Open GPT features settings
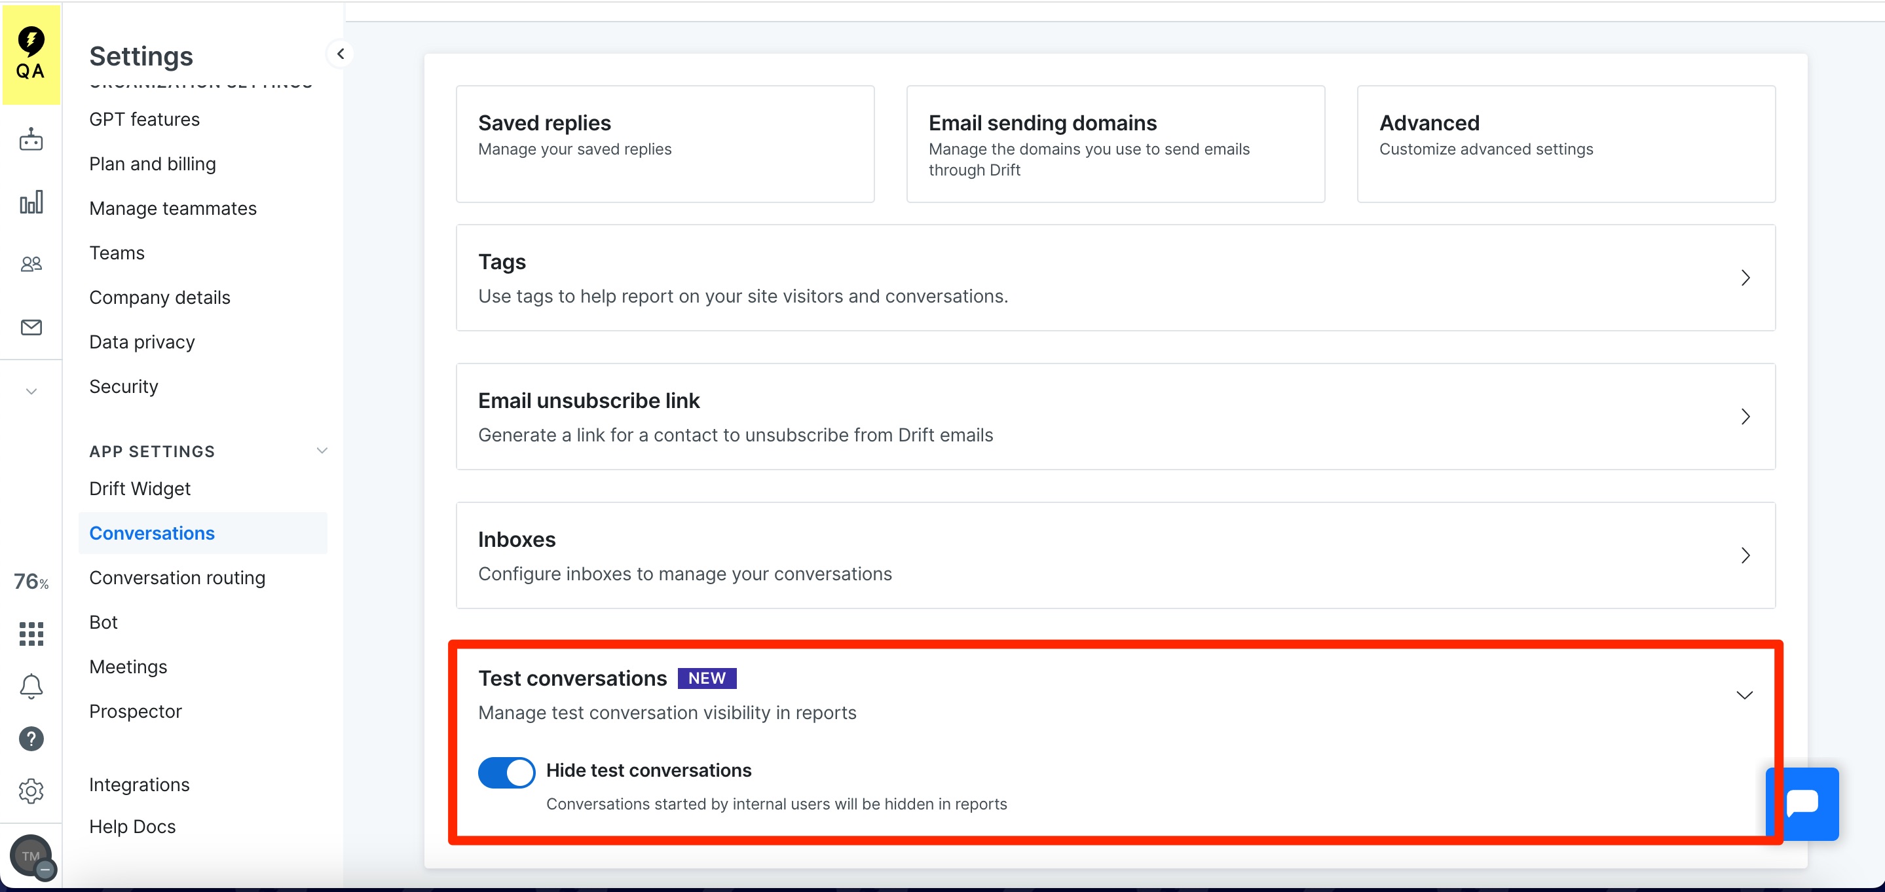 click(144, 119)
